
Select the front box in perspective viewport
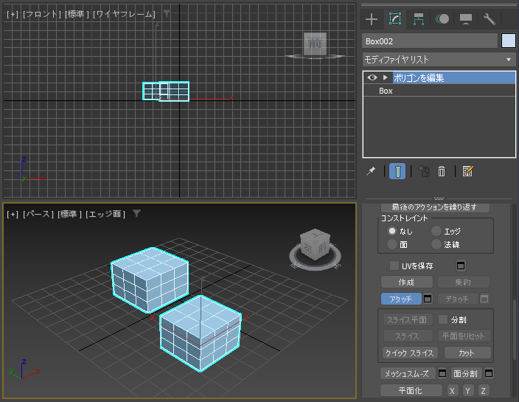(x=201, y=333)
